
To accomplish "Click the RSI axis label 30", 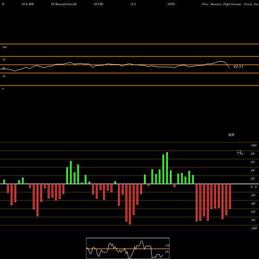I will tap(4, 76).
